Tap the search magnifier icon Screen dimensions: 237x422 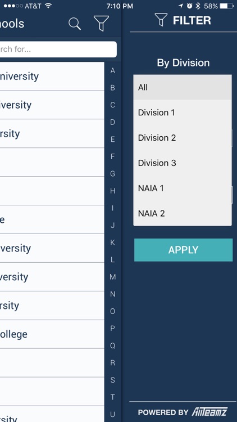click(75, 24)
